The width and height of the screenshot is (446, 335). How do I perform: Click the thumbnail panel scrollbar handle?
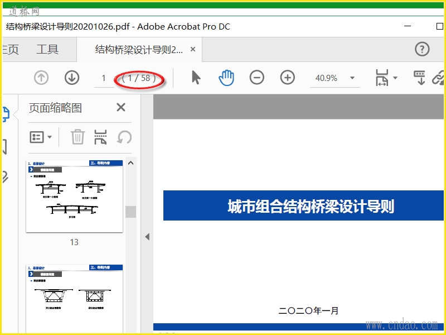point(130,212)
